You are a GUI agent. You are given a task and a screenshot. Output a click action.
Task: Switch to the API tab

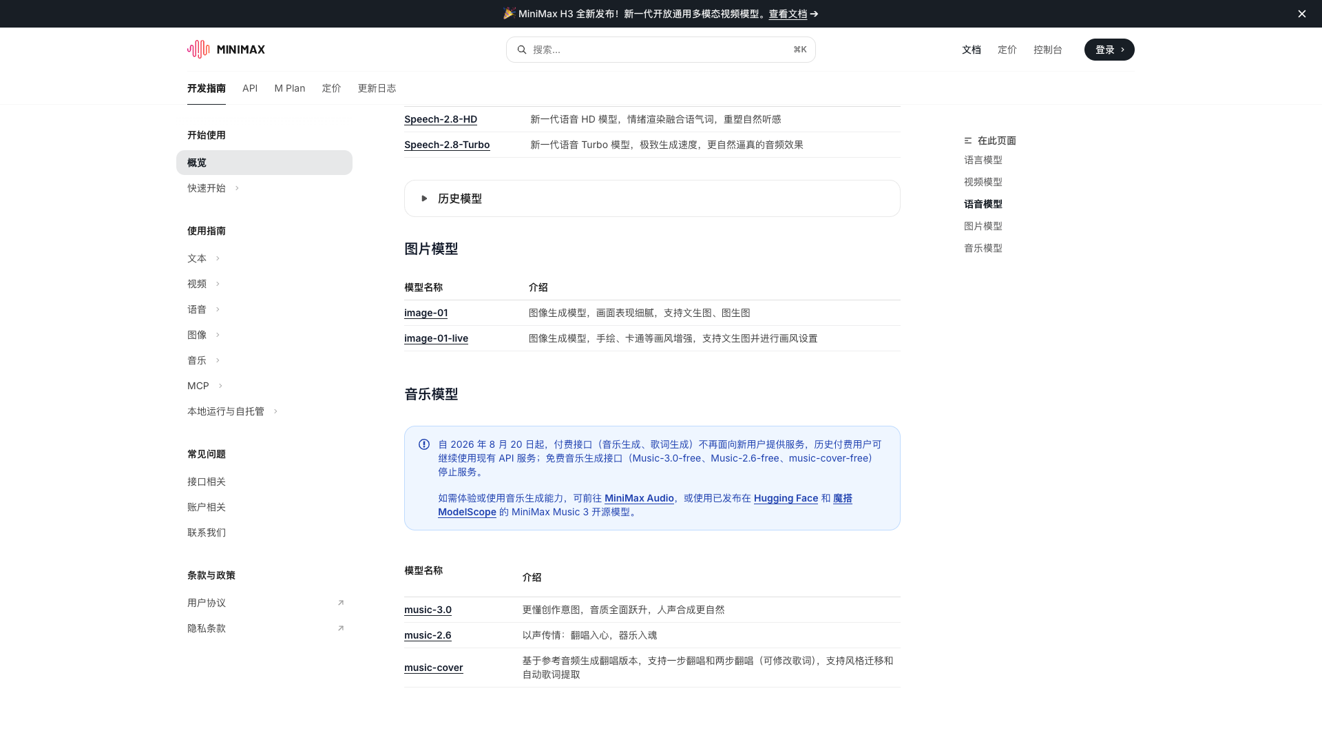(x=250, y=88)
